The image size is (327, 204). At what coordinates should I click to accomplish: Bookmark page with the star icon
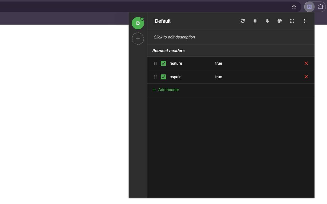point(294,7)
